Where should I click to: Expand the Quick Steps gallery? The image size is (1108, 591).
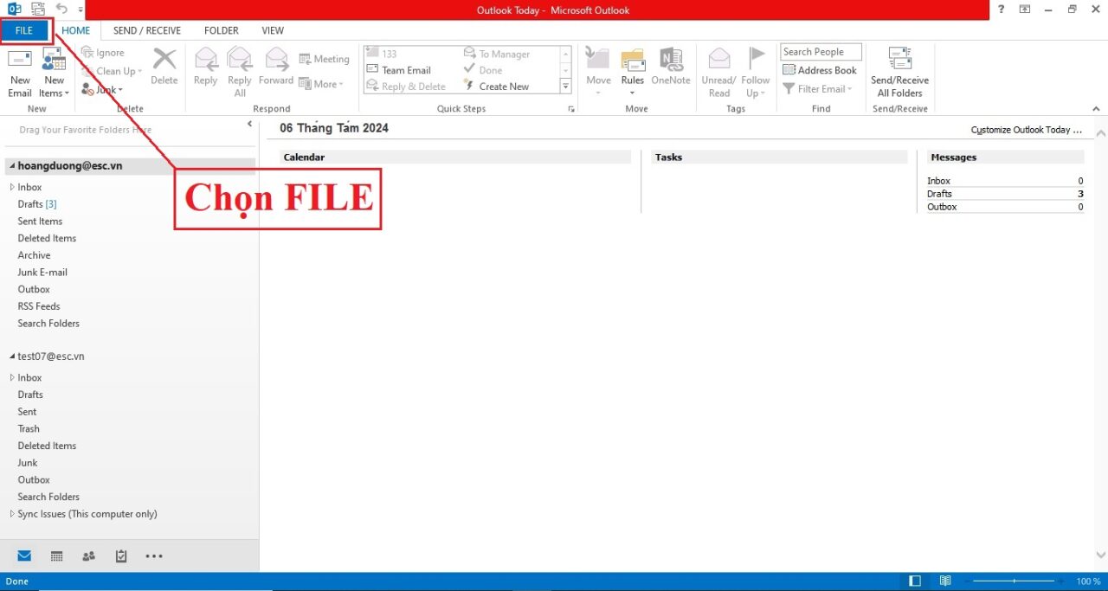[x=566, y=87]
